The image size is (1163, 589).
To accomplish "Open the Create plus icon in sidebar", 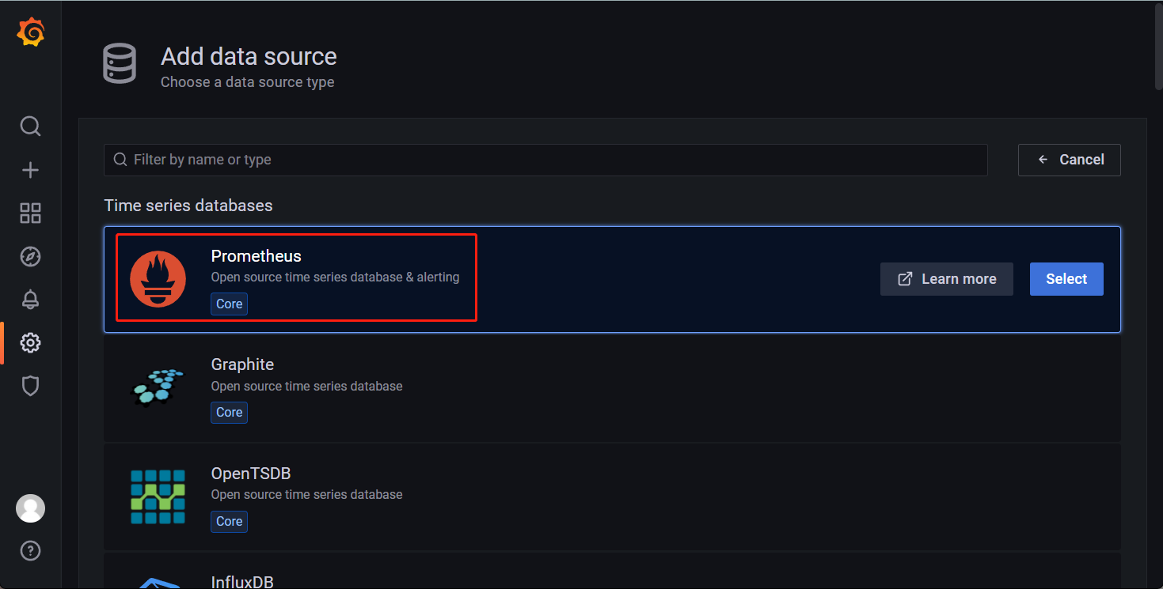I will point(30,170).
